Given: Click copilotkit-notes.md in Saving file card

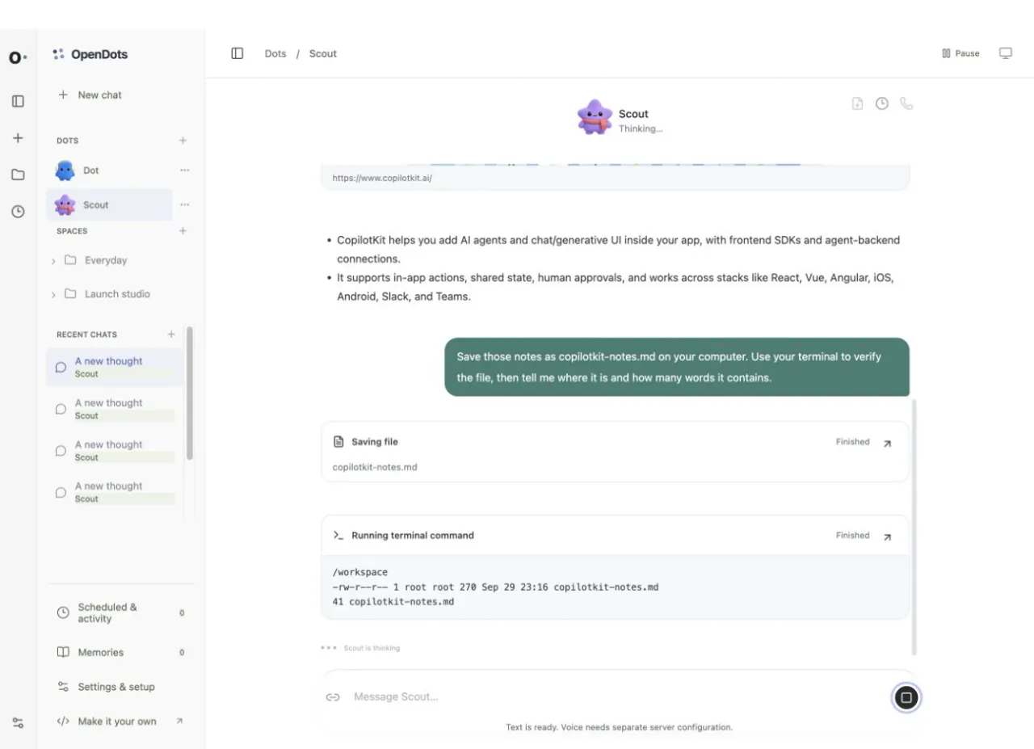Looking at the screenshot, I should pos(375,468).
